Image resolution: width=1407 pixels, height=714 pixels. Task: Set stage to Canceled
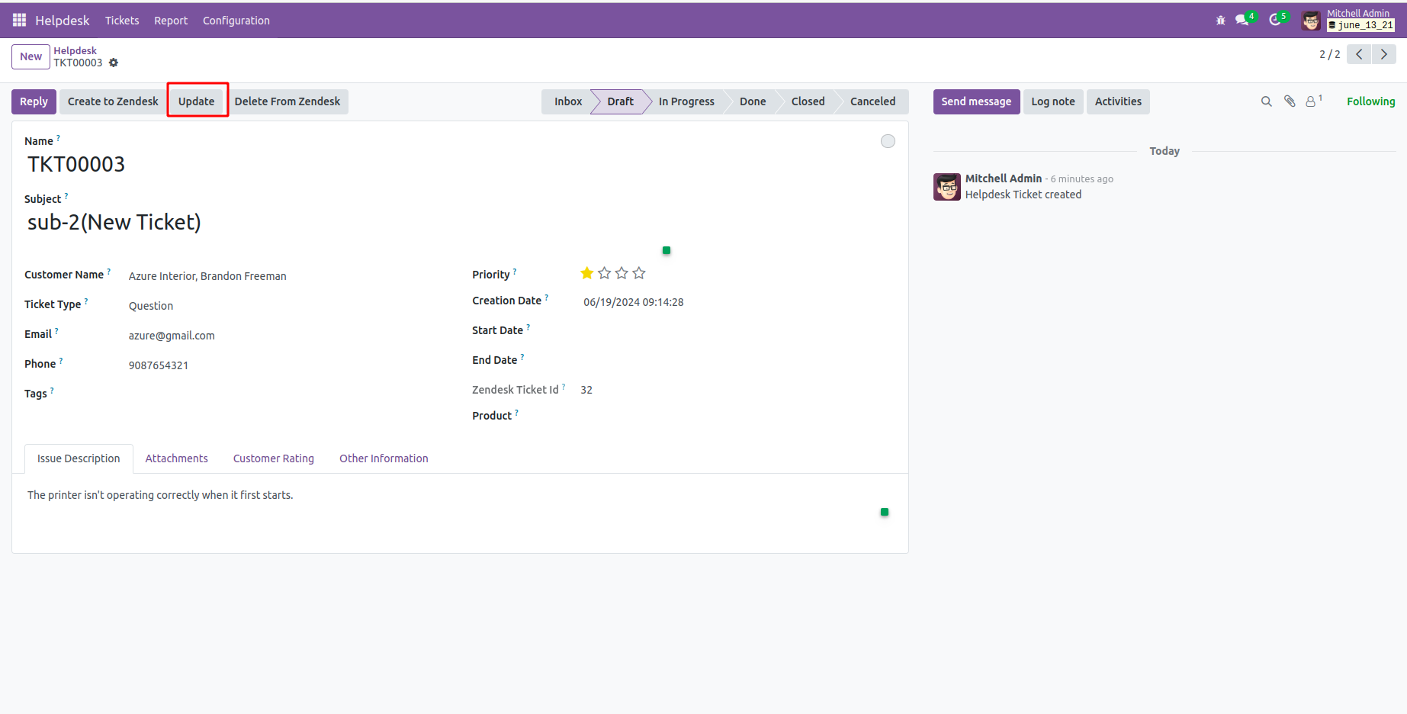[x=873, y=101]
